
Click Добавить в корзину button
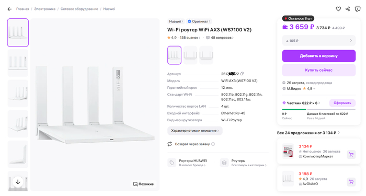[x=318, y=56]
